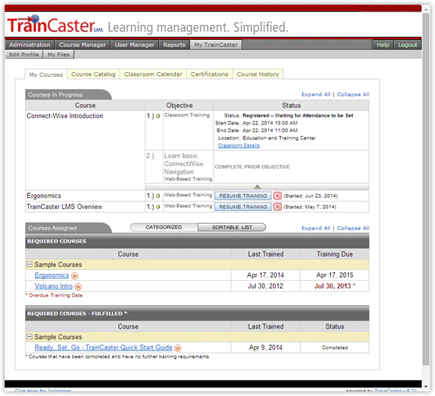435x396 pixels.
Task: Open the Classroom Details link
Action: click(x=239, y=146)
